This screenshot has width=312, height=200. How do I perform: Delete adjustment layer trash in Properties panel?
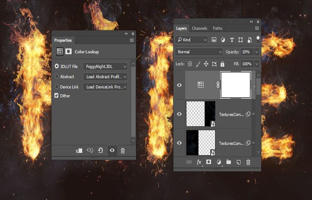click(123, 151)
